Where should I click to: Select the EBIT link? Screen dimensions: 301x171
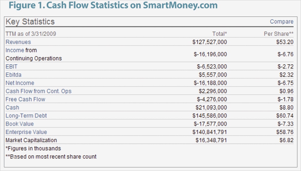point(11,66)
